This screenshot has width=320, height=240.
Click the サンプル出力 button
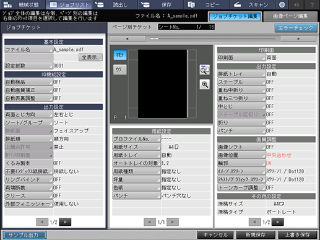(25, 235)
